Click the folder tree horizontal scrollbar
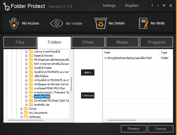This screenshot has width=177, height=135. (x=26, y=120)
